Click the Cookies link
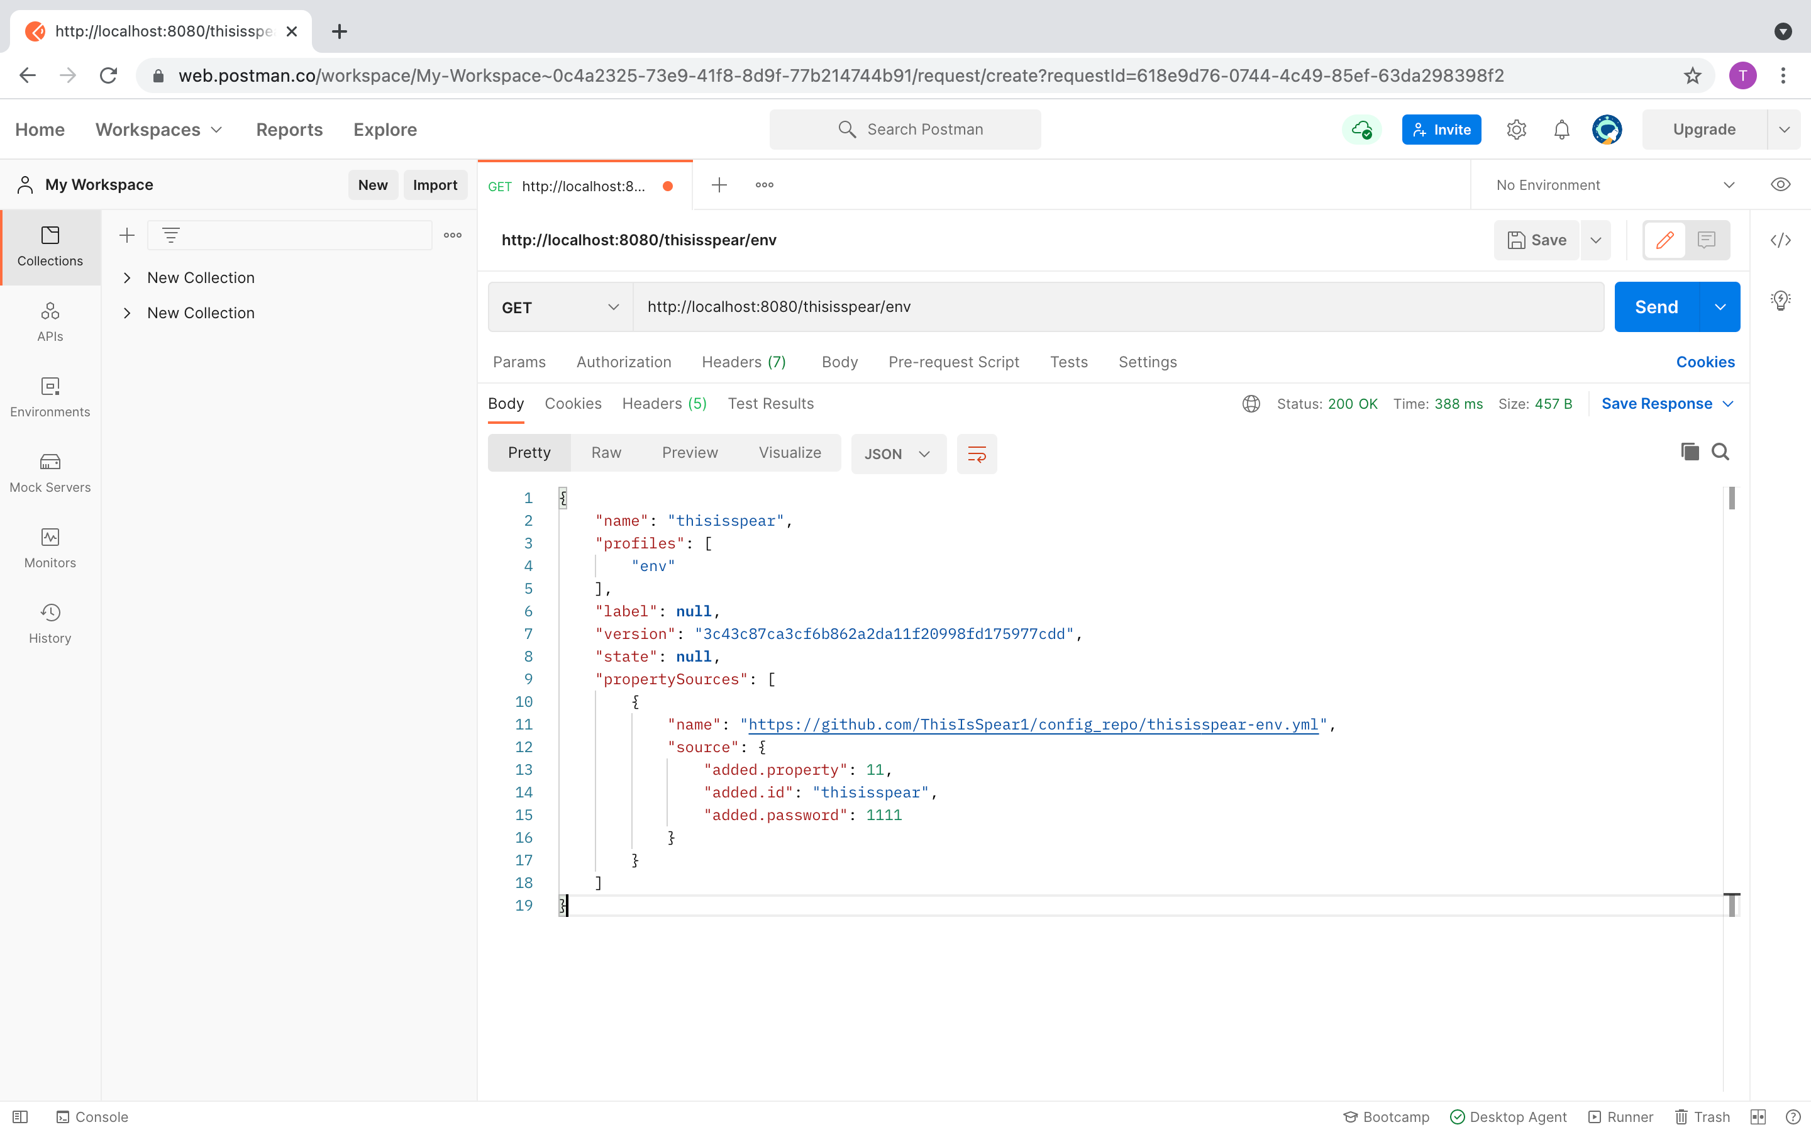The height and width of the screenshot is (1132, 1811). 1705,362
